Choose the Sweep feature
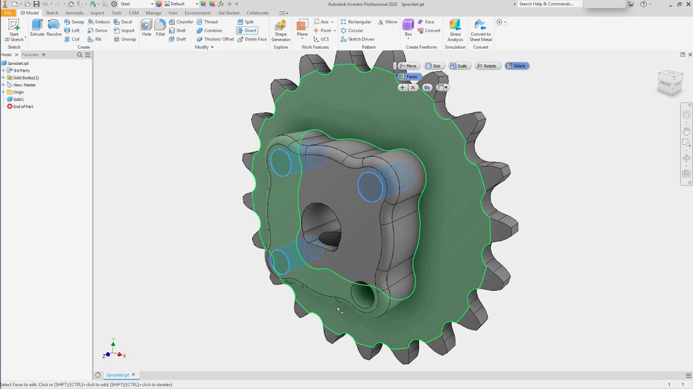This screenshot has width=693, height=389. pos(74,22)
